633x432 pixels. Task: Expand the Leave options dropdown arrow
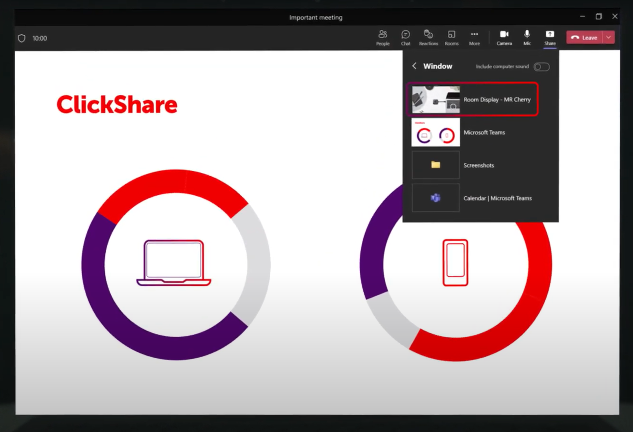[609, 38]
